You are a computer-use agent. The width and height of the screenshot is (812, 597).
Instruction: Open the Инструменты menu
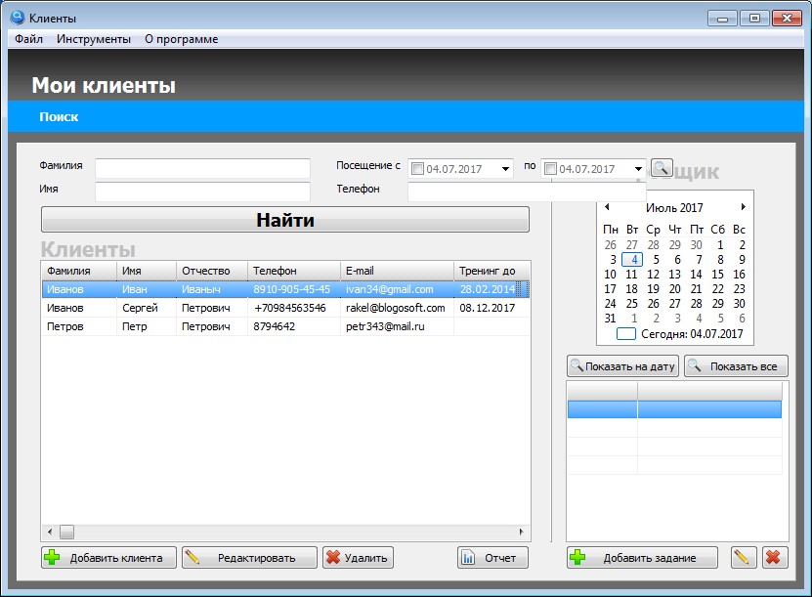(x=94, y=39)
